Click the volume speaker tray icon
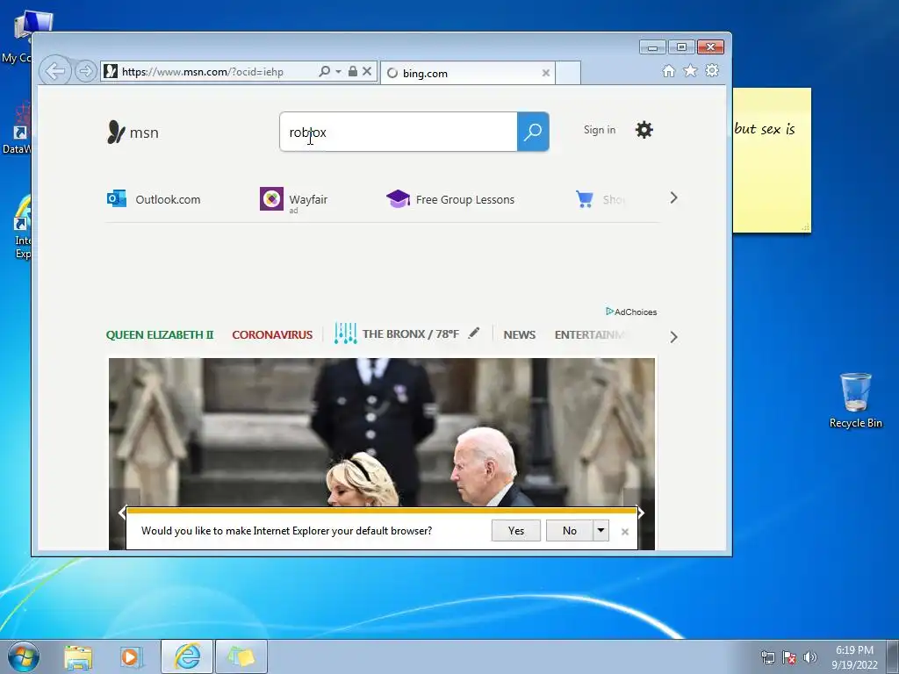This screenshot has height=674, width=899. tap(810, 657)
